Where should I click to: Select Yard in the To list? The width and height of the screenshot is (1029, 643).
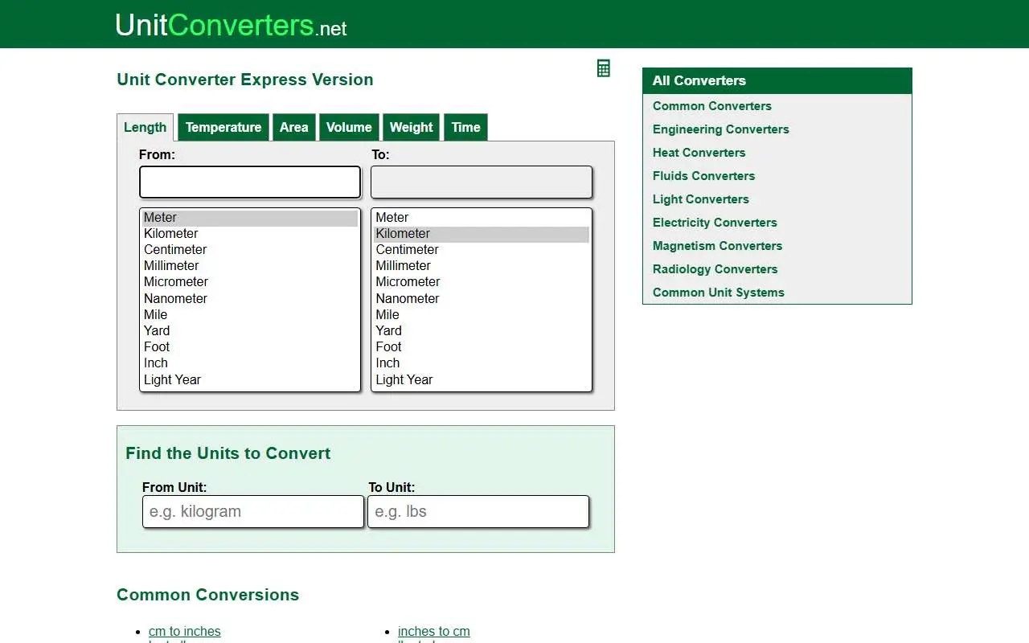tap(482, 331)
